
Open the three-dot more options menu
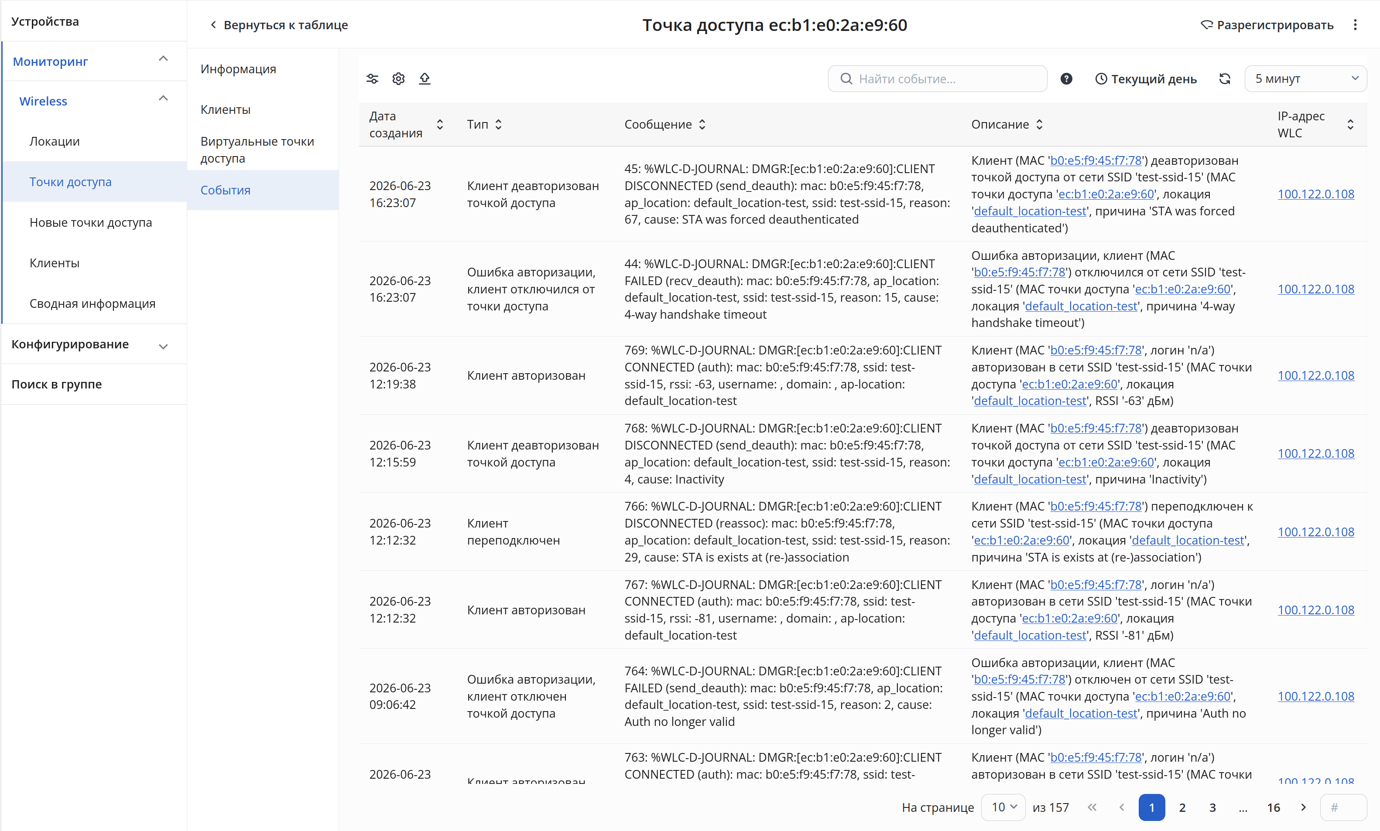pyautogui.click(x=1356, y=25)
